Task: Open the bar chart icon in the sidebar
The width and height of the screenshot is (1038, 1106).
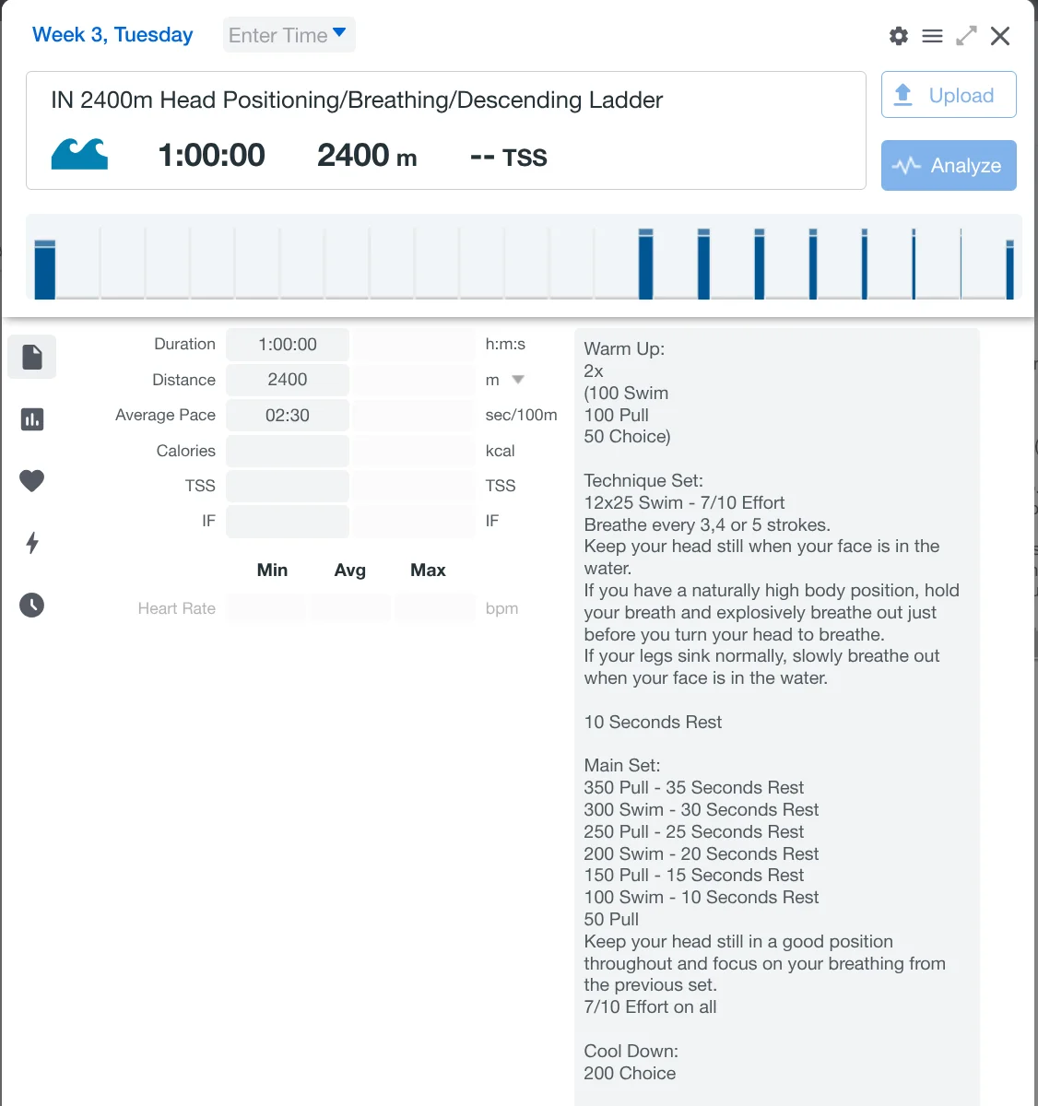Action: click(32, 419)
